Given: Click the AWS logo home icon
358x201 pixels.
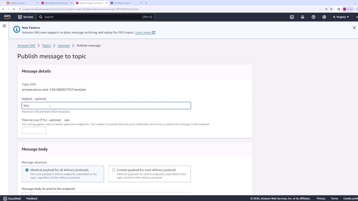Looking at the screenshot, I should pyautogui.click(x=7, y=17).
